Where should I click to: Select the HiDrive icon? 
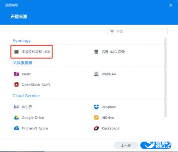pos(96,118)
